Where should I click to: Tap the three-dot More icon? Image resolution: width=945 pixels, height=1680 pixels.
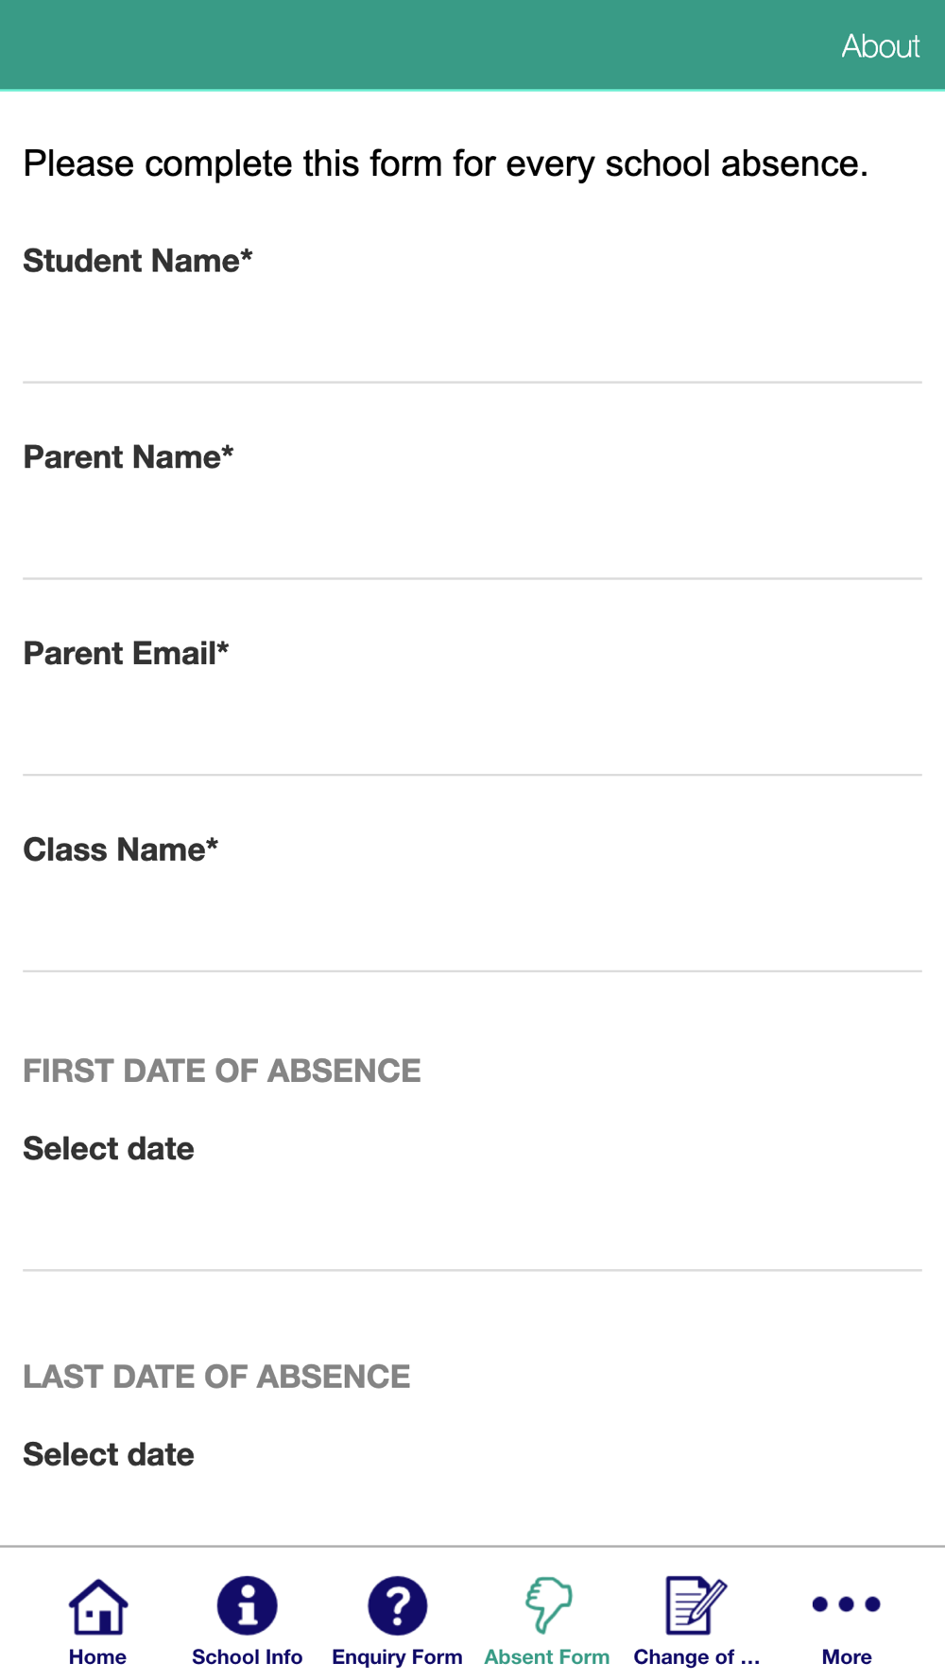[846, 1603]
